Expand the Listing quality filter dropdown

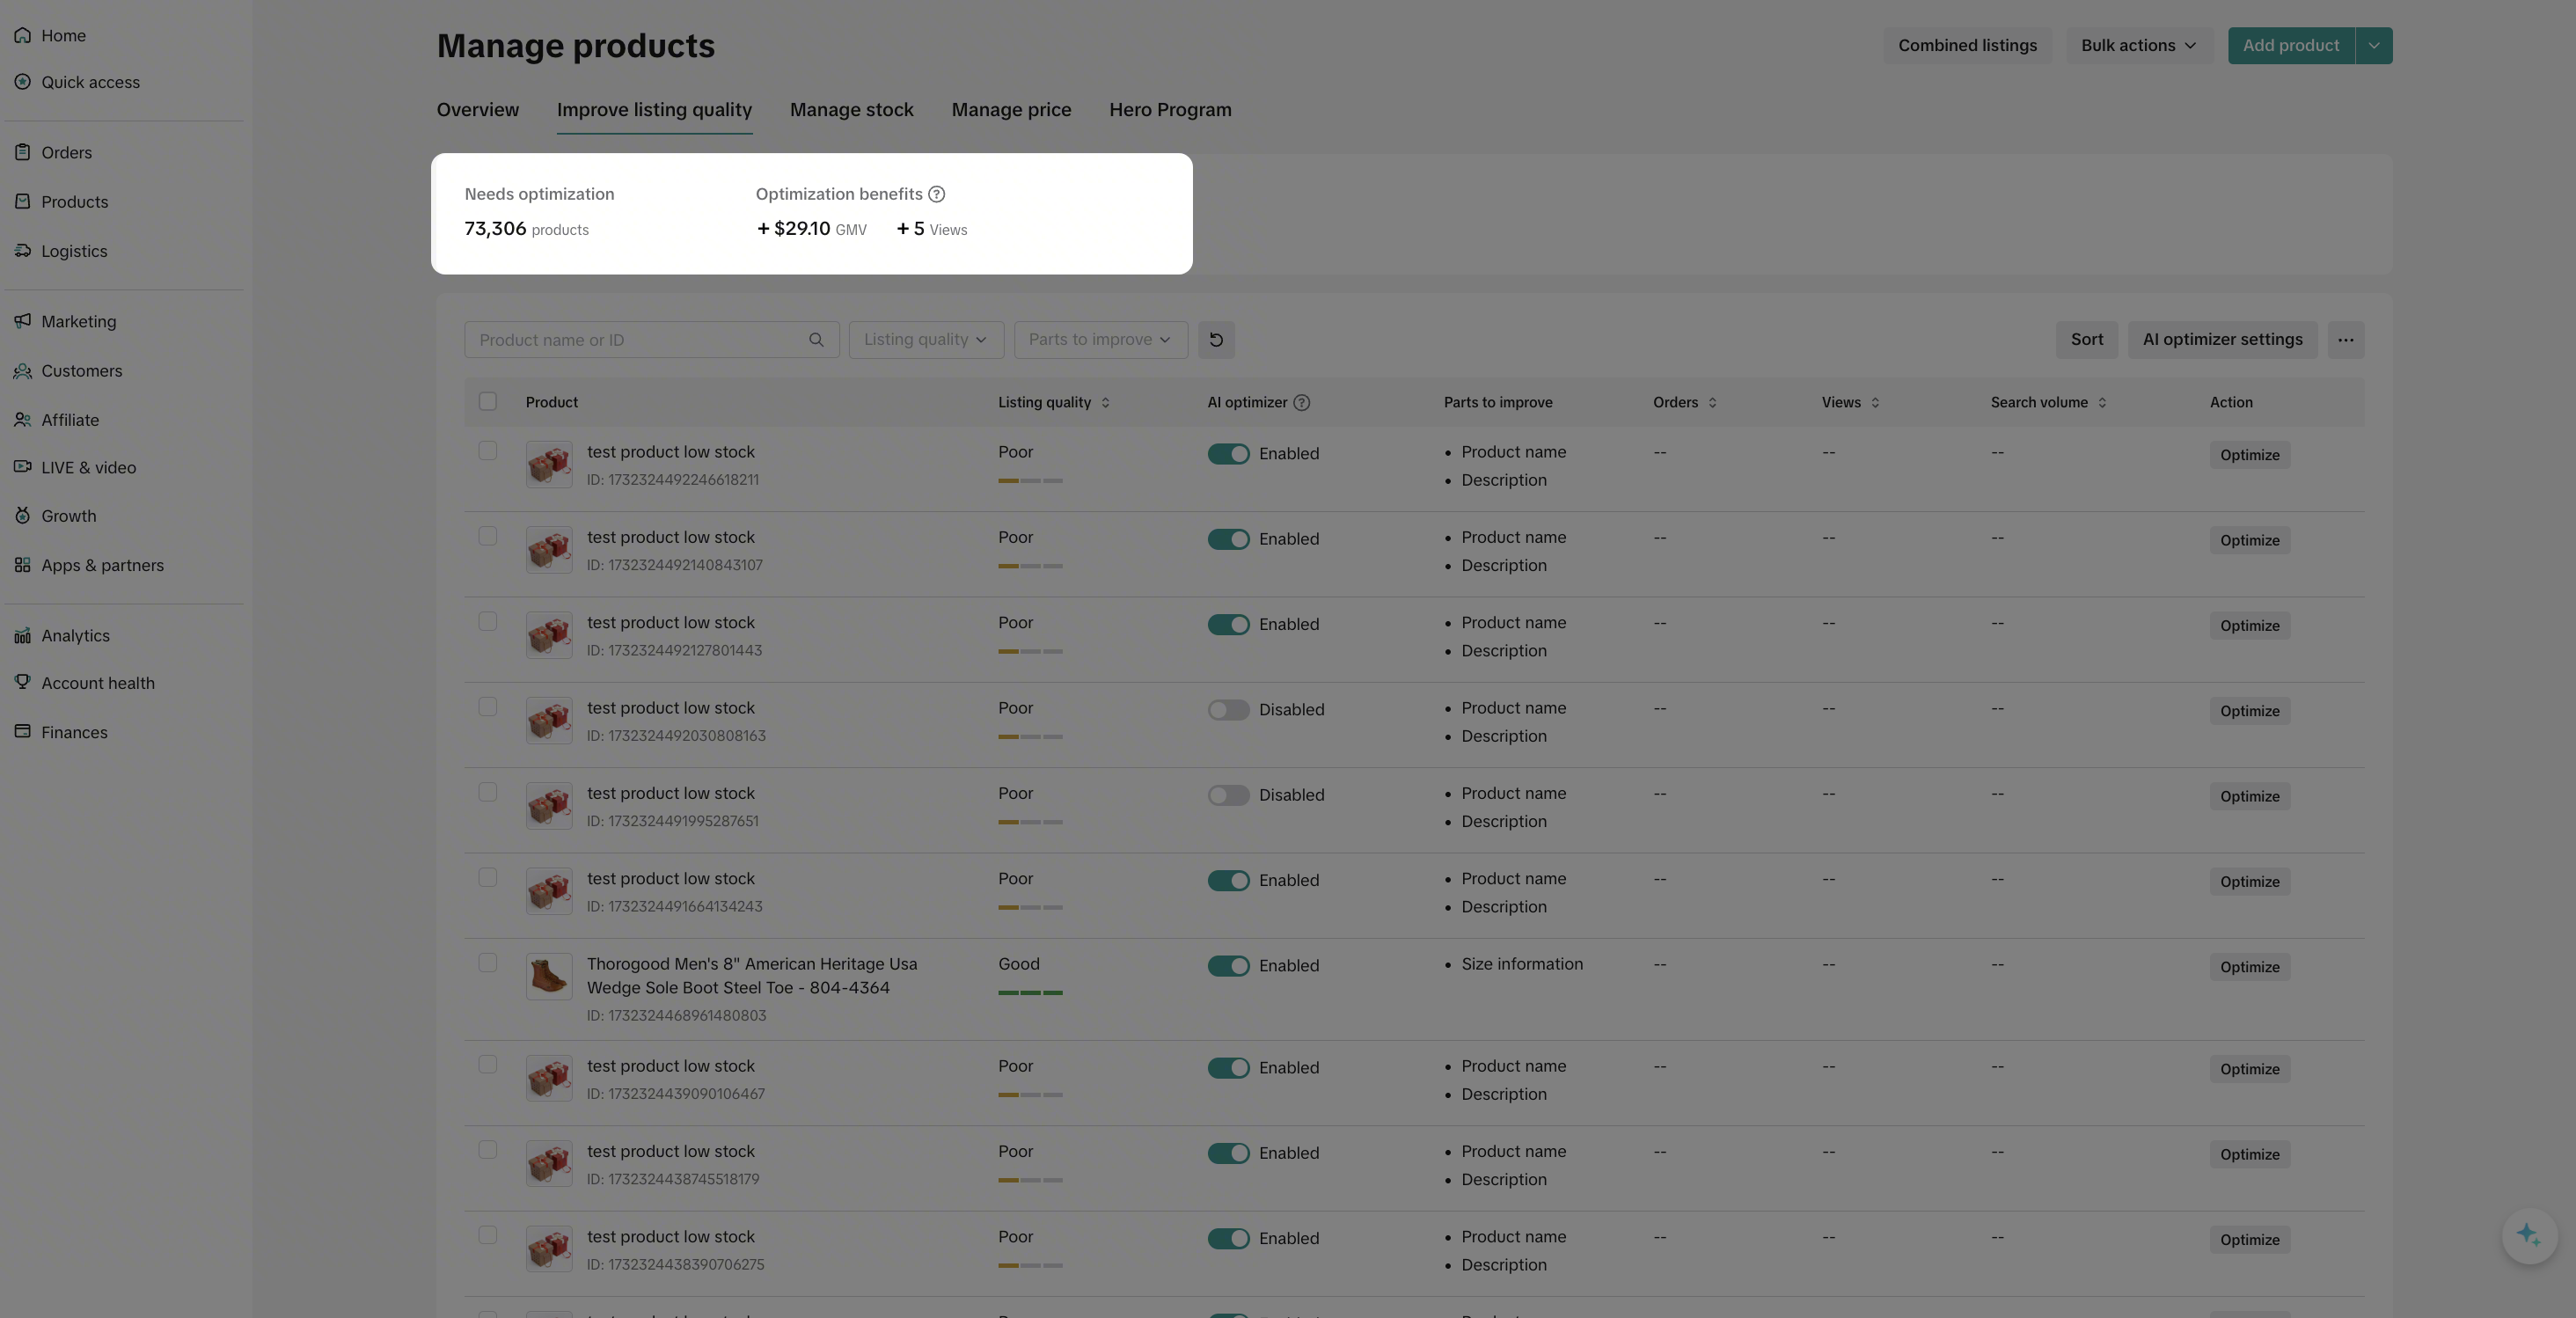pyautogui.click(x=925, y=340)
